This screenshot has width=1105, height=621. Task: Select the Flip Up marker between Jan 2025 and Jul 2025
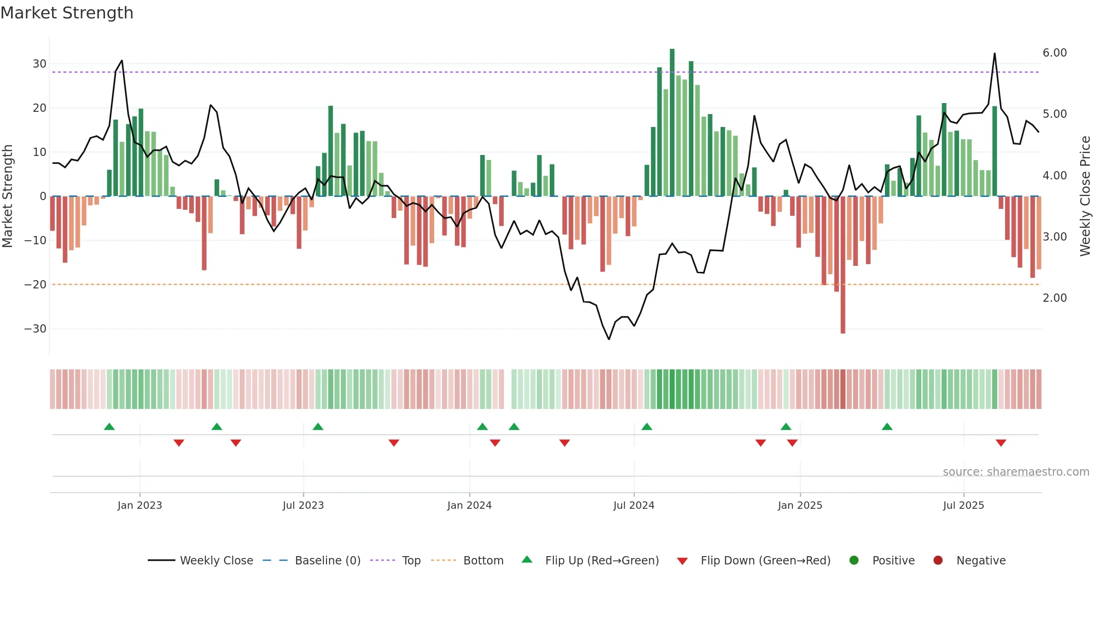[887, 426]
